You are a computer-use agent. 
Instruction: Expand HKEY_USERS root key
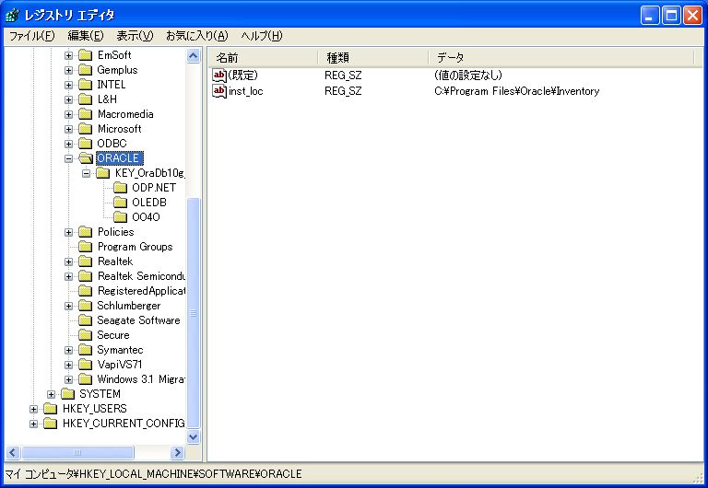pyautogui.click(x=33, y=409)
